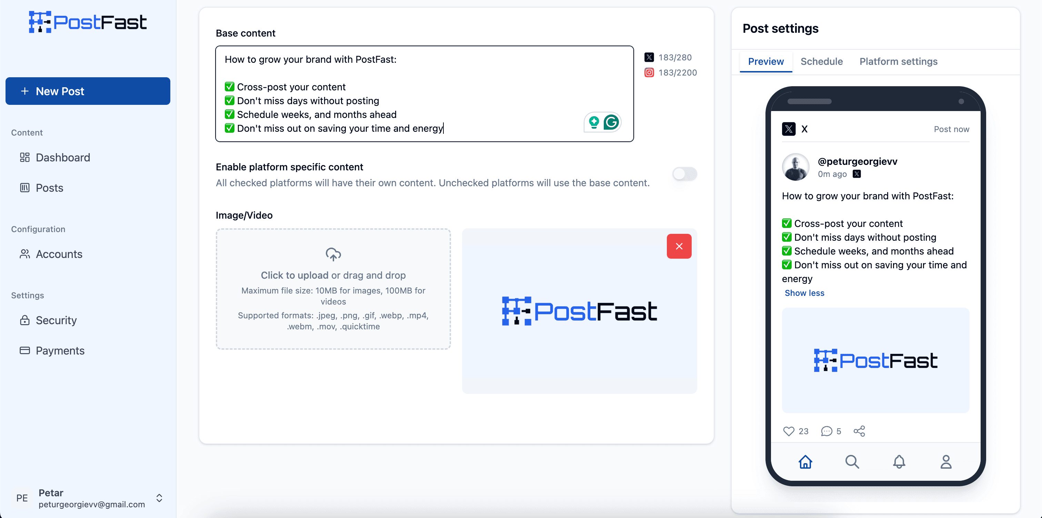Viewport: 1042px width, 518px height.
Task: Click the share icon in the post preview
Action: (x=860, y=430)
